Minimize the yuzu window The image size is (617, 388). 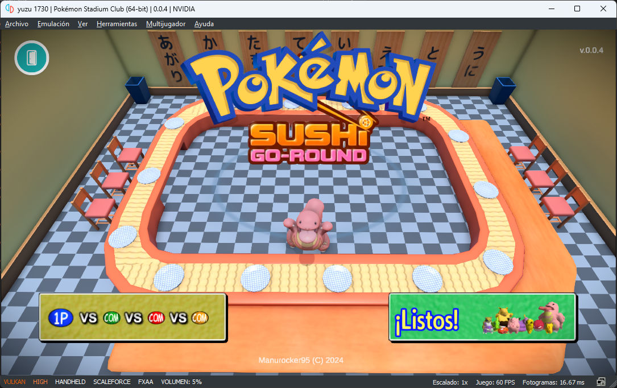551,9
